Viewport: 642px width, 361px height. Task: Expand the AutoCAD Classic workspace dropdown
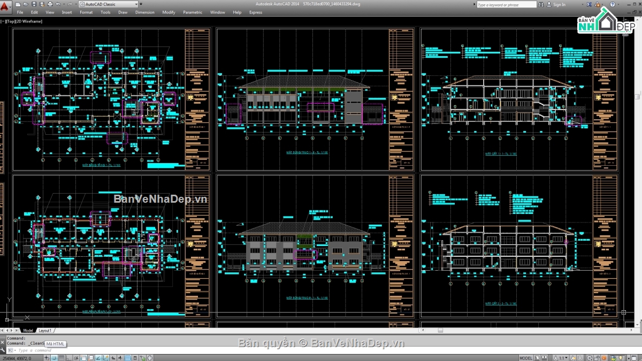(136, 4)
